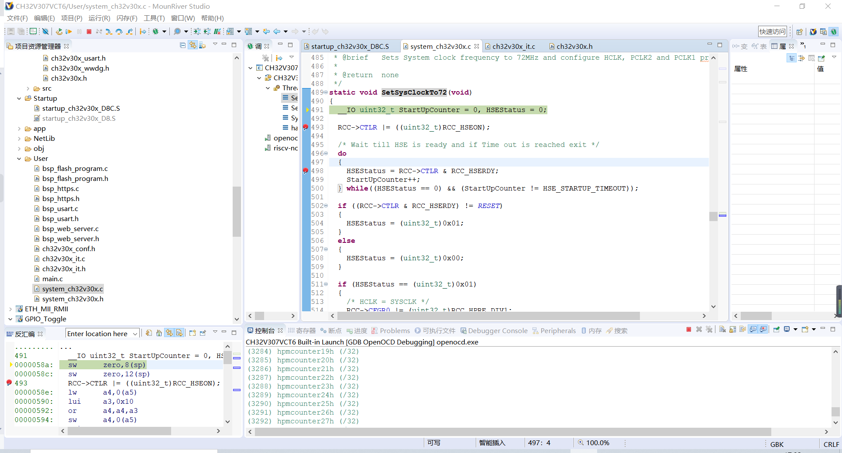Viewport: 842px width, 453px height.
Task: Click the project explorer vertical scrollbar thumb
Action: 237,211
